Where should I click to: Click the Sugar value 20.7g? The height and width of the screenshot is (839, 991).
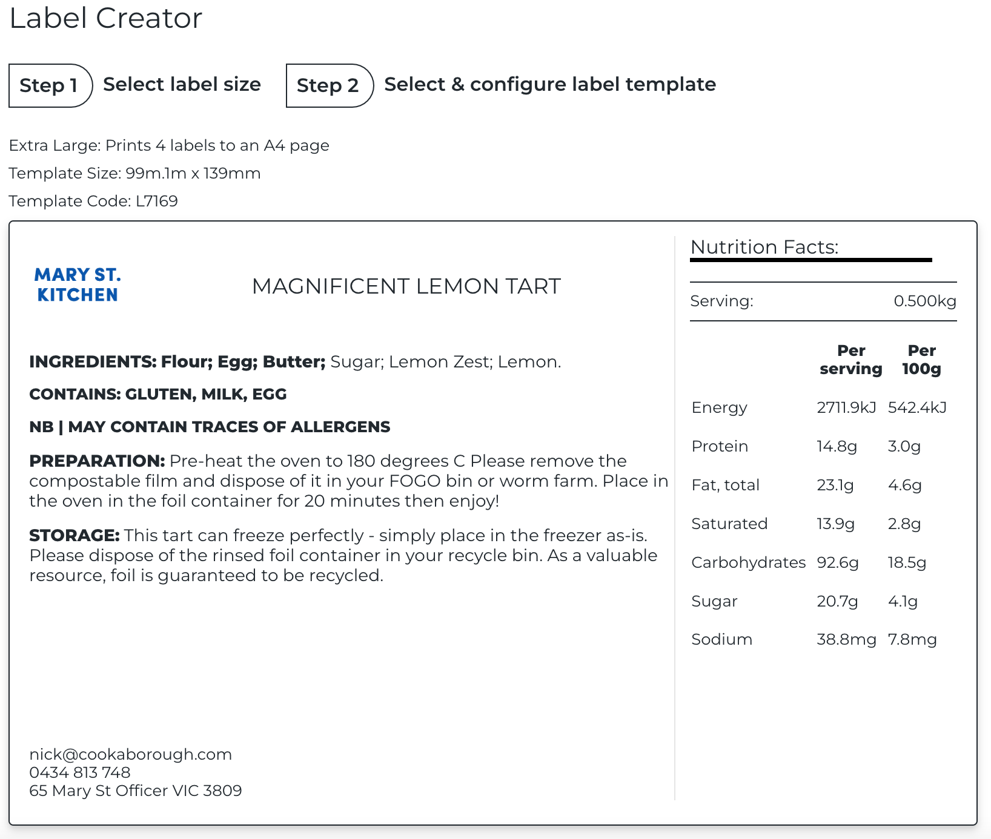coord(837,601)
